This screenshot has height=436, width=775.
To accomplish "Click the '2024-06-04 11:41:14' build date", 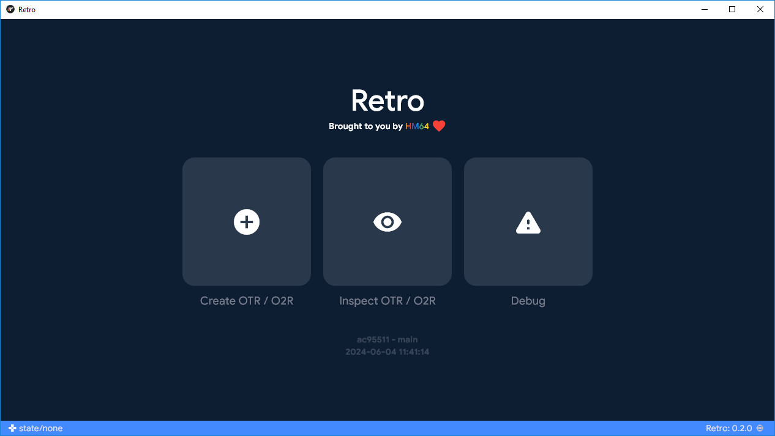I will point(387,352).
